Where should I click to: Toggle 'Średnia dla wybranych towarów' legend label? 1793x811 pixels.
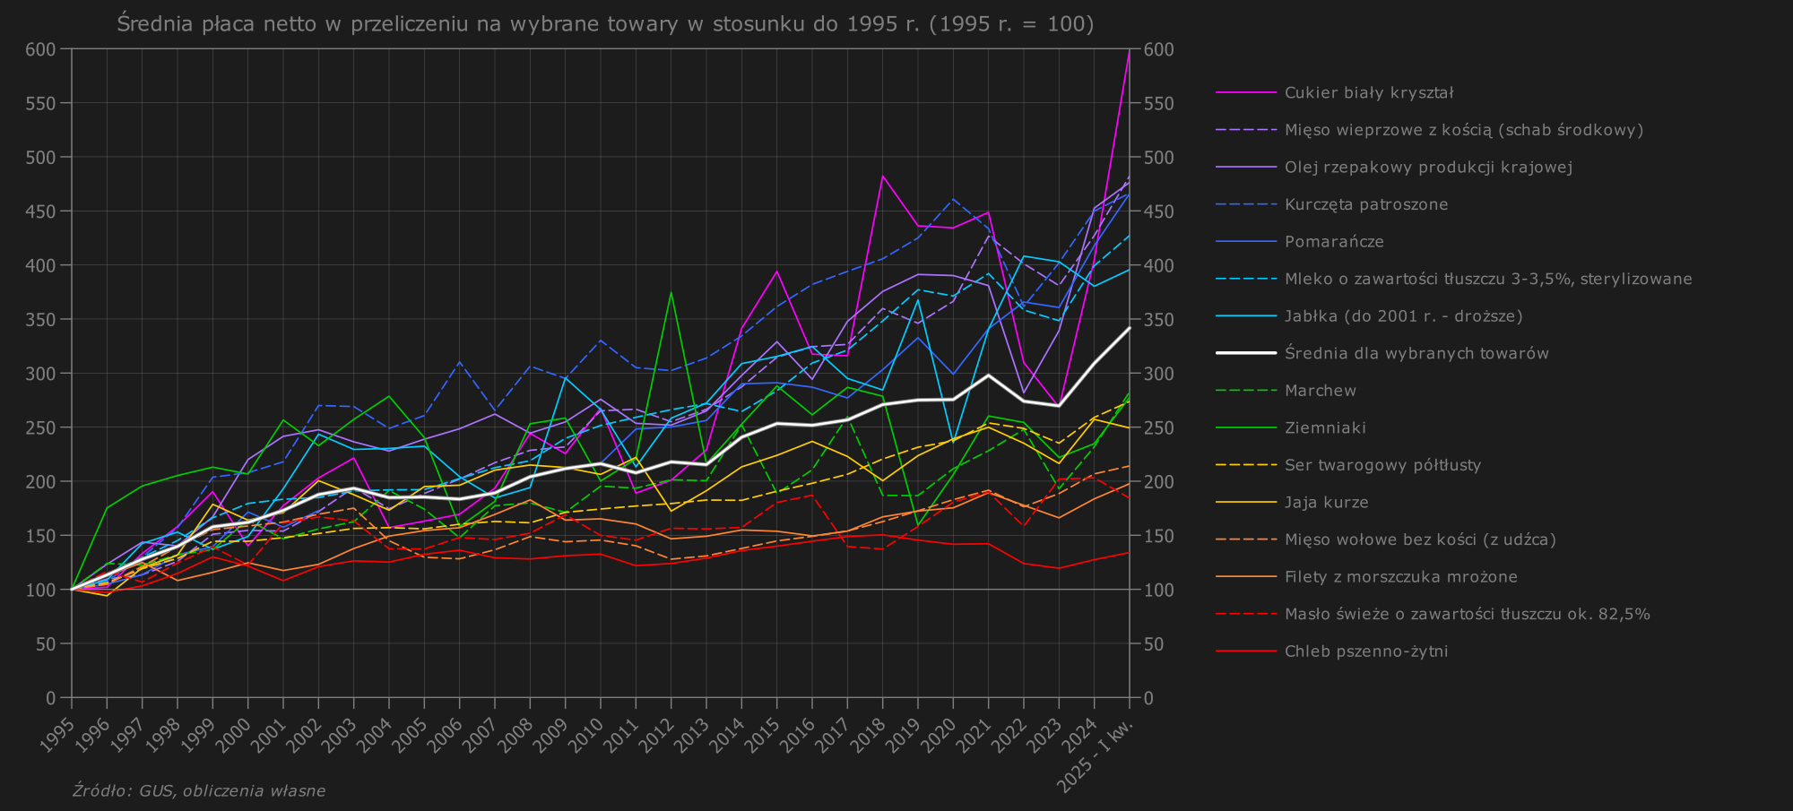[1416, 353]
